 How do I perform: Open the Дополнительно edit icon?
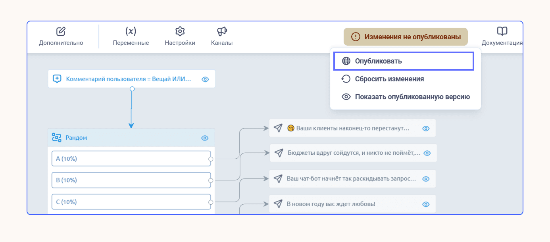pos(61,31)
